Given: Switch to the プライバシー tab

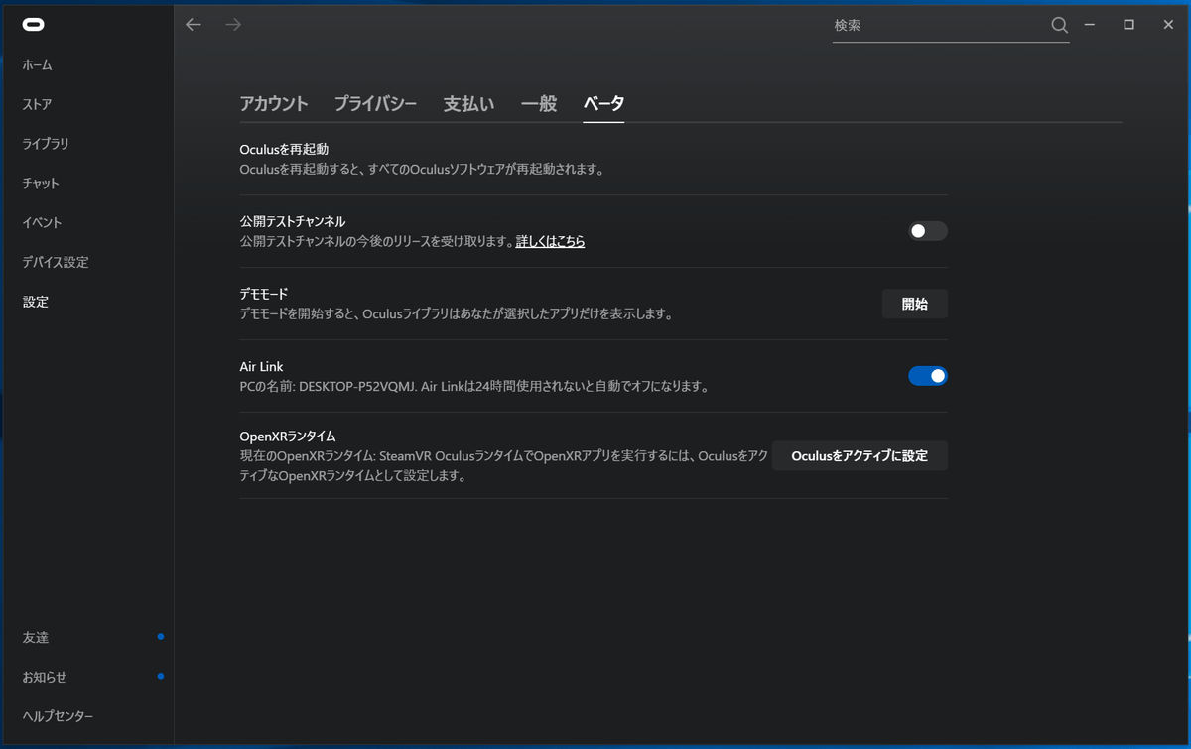Looking at the screenshot, I should tap(375, 103).
